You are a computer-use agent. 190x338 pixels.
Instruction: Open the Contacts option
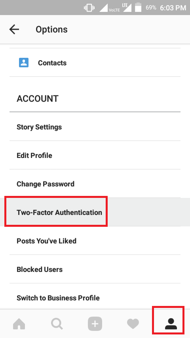point(95,63)
